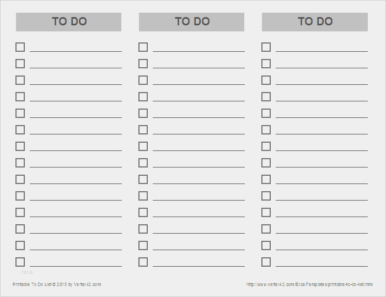Tick the seventh checkbox in the left column
This screenshot has height=297, width=386.
(x=20, y=146)
